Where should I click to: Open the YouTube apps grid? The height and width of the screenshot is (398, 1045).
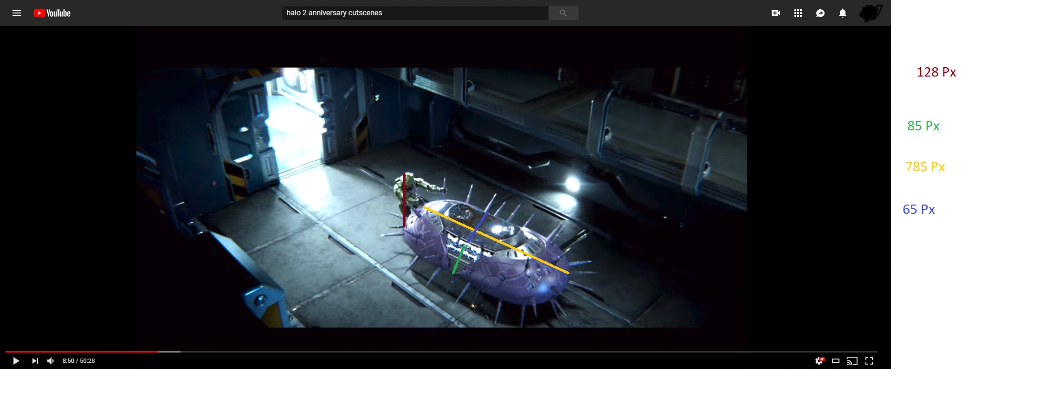click(798, 13)
